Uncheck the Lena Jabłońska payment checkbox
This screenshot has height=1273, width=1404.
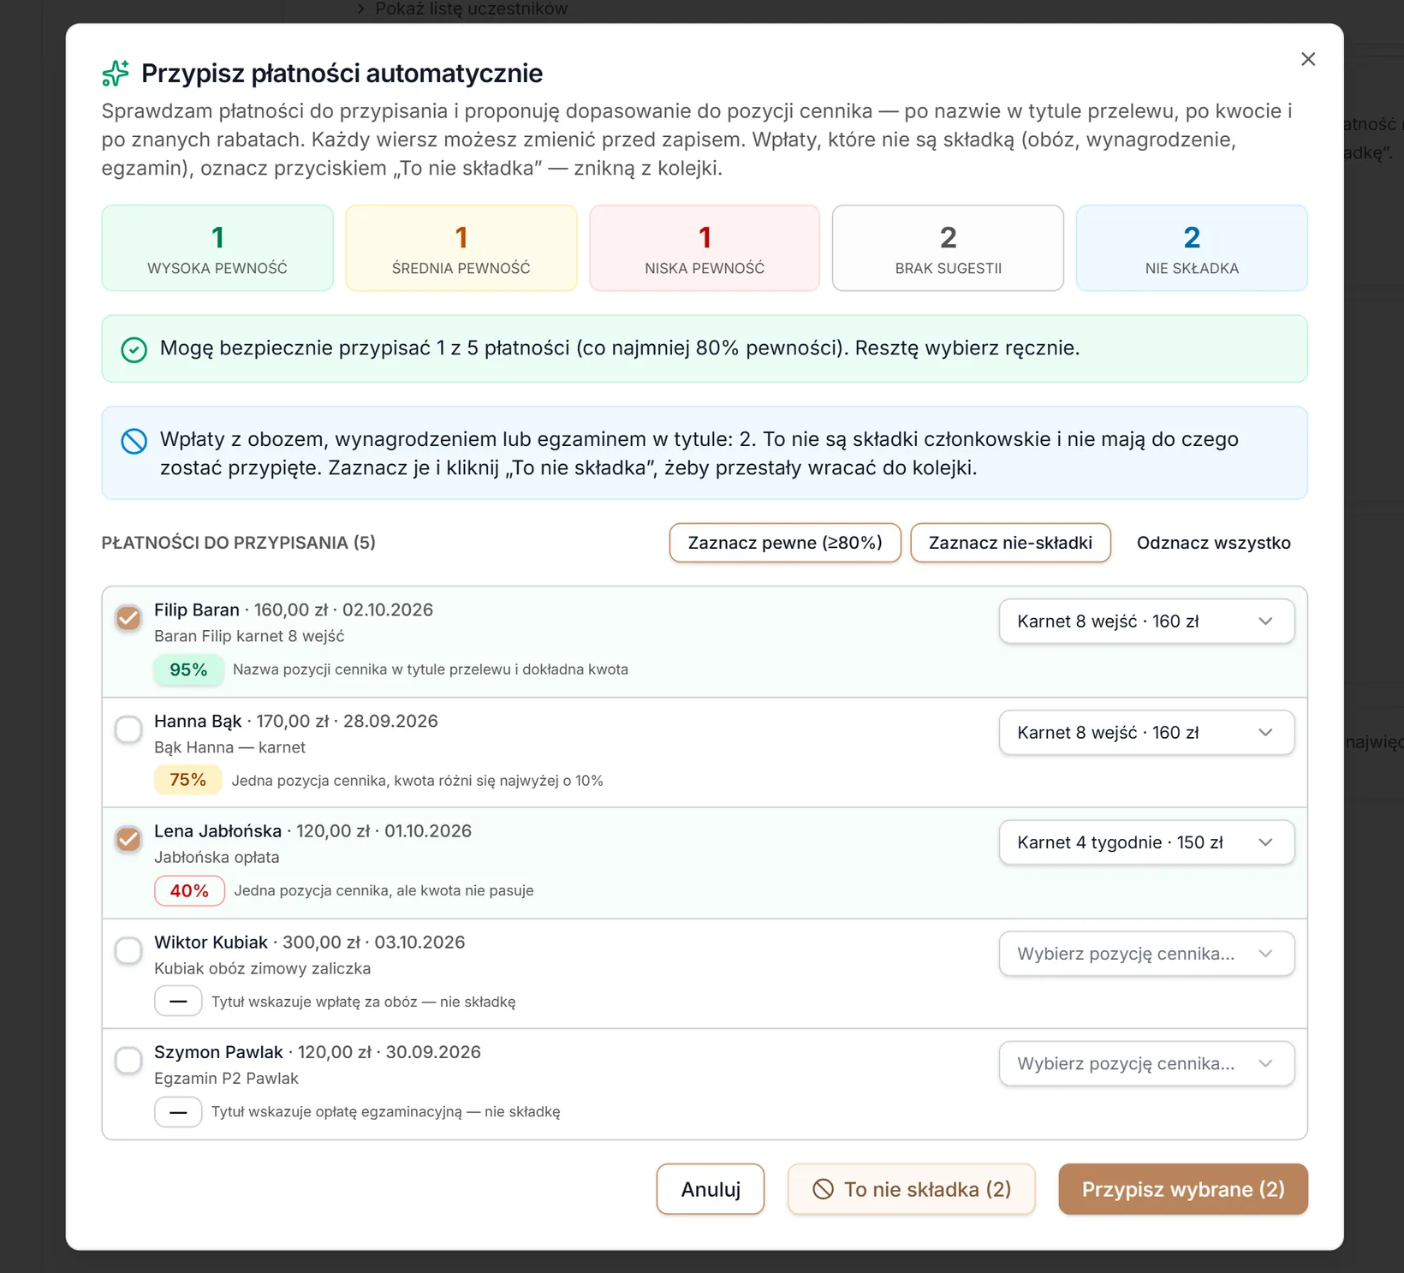pyautogui.click(x=128, y=840)
